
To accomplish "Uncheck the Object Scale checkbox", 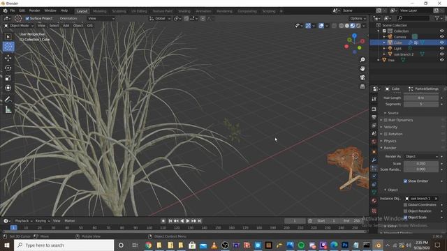I will (x=405, y=218).
